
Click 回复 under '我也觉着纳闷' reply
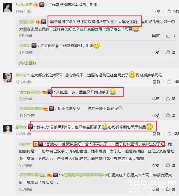(x=155, y=115)
